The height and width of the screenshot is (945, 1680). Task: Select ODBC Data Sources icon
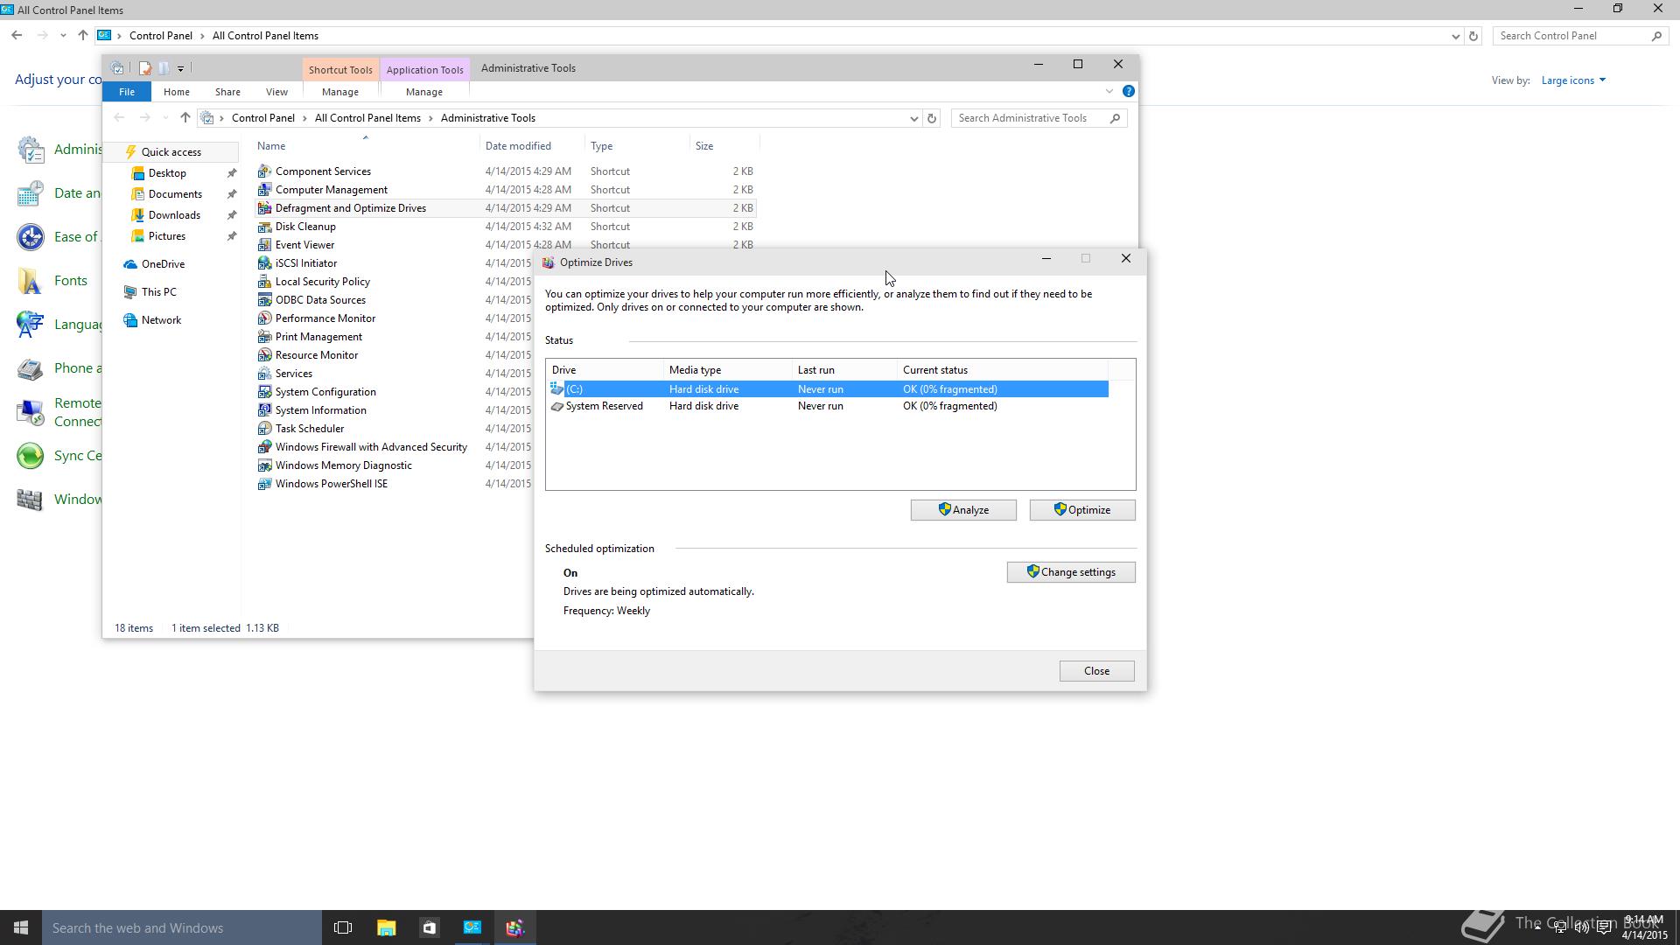pyautogui.click(x=264, y=300)
